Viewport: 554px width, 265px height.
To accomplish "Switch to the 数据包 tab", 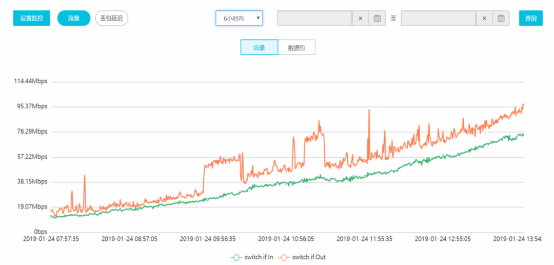I will 296,48.
